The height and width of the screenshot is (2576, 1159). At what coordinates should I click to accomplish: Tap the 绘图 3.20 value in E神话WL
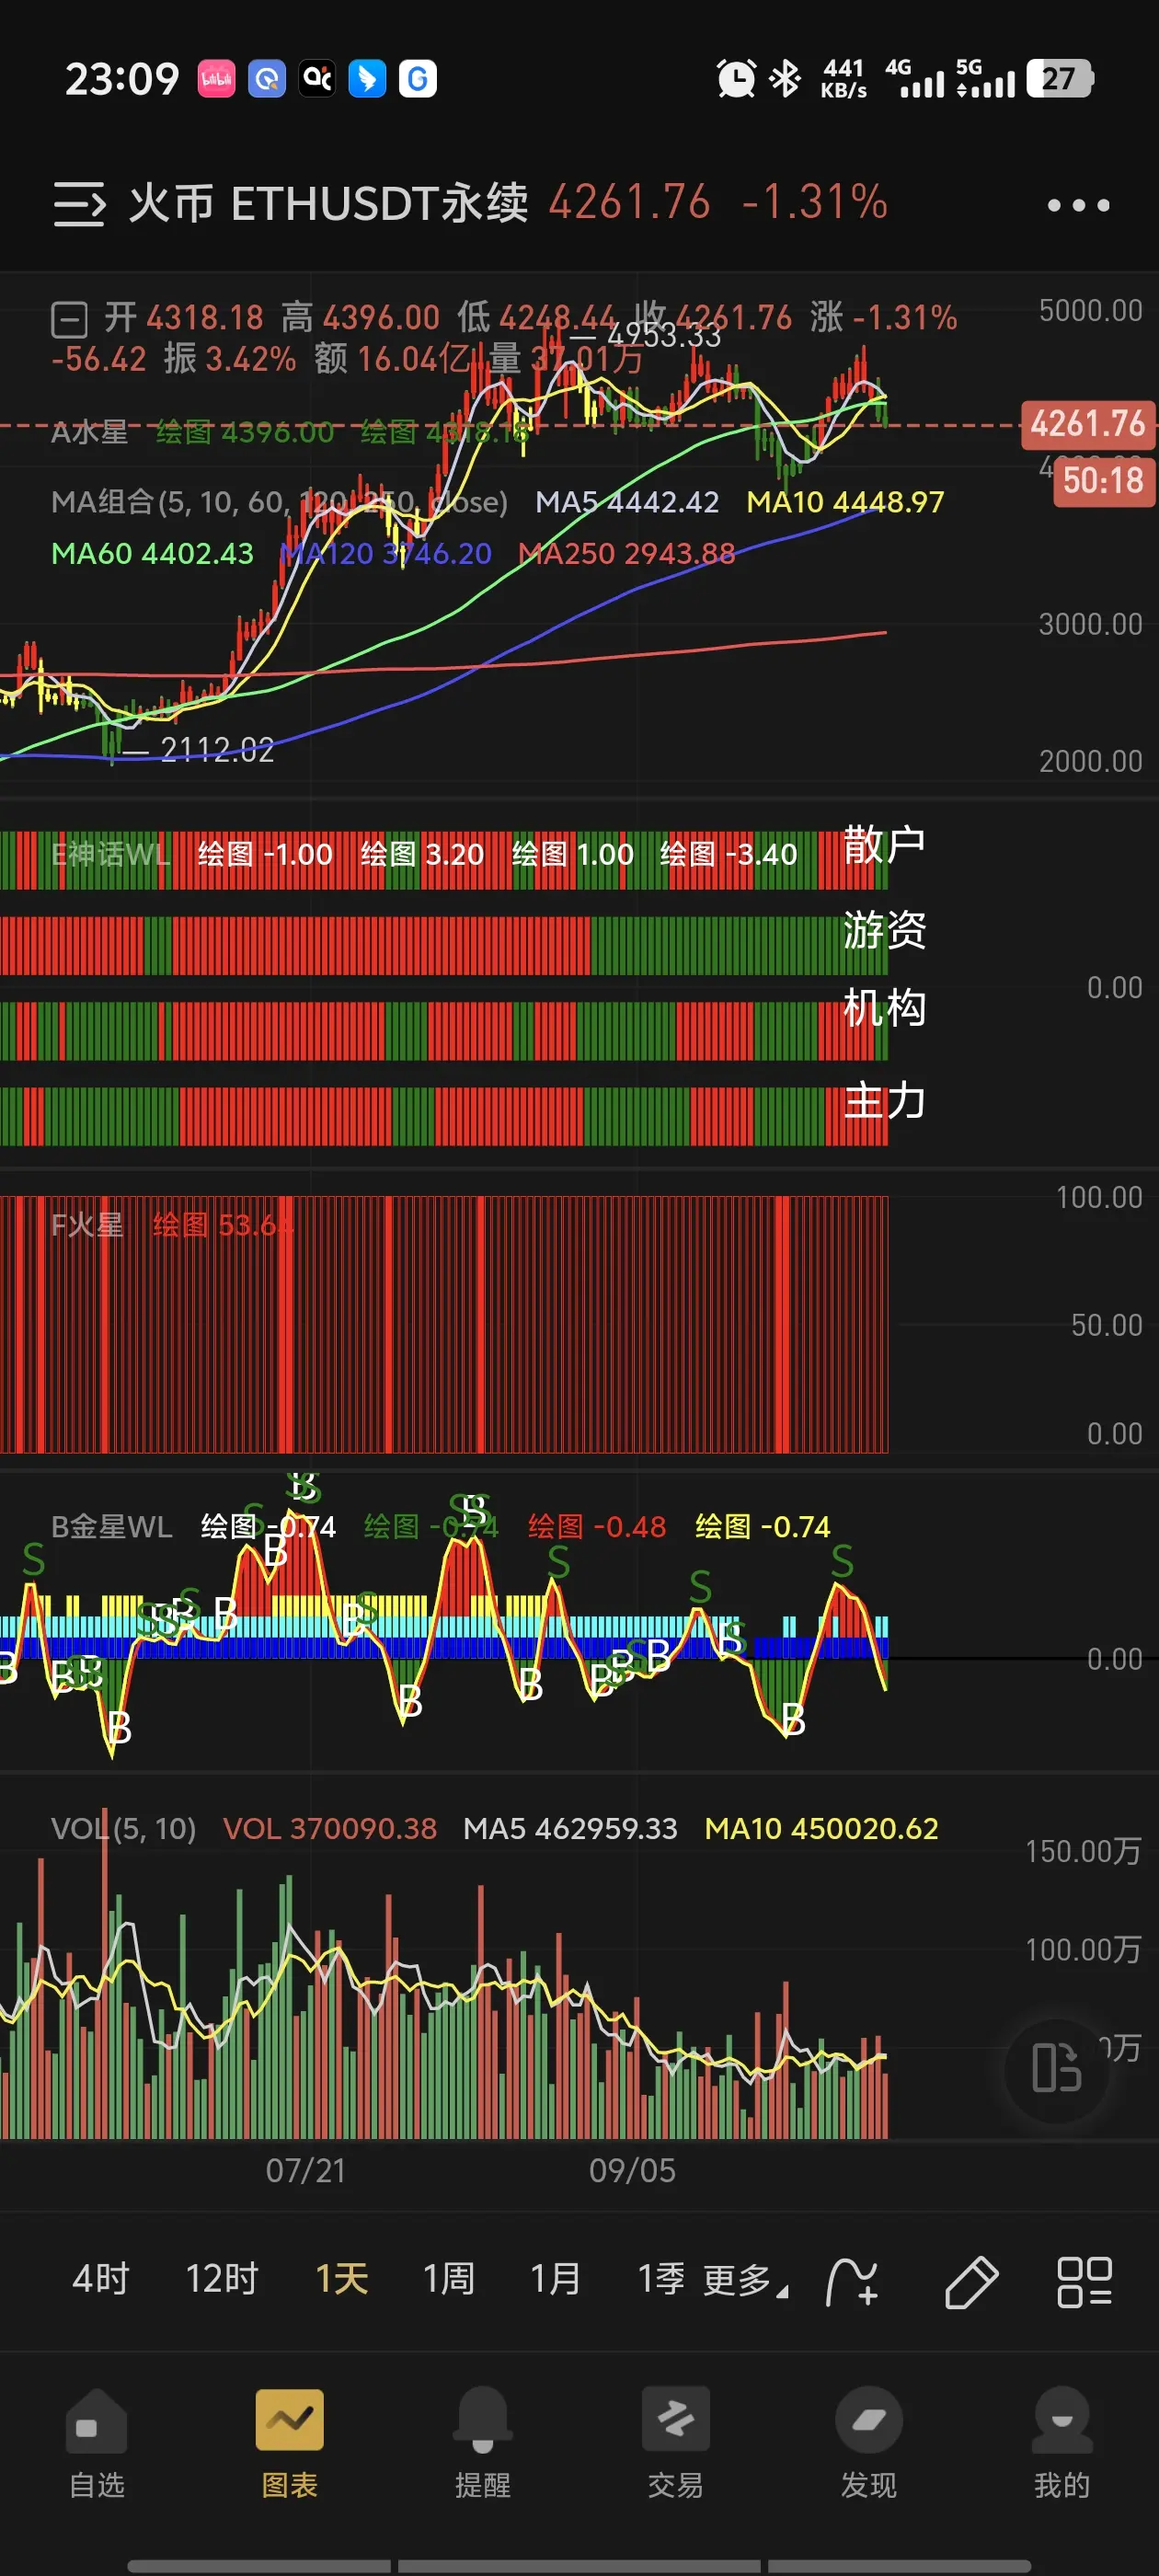[422, 854]
